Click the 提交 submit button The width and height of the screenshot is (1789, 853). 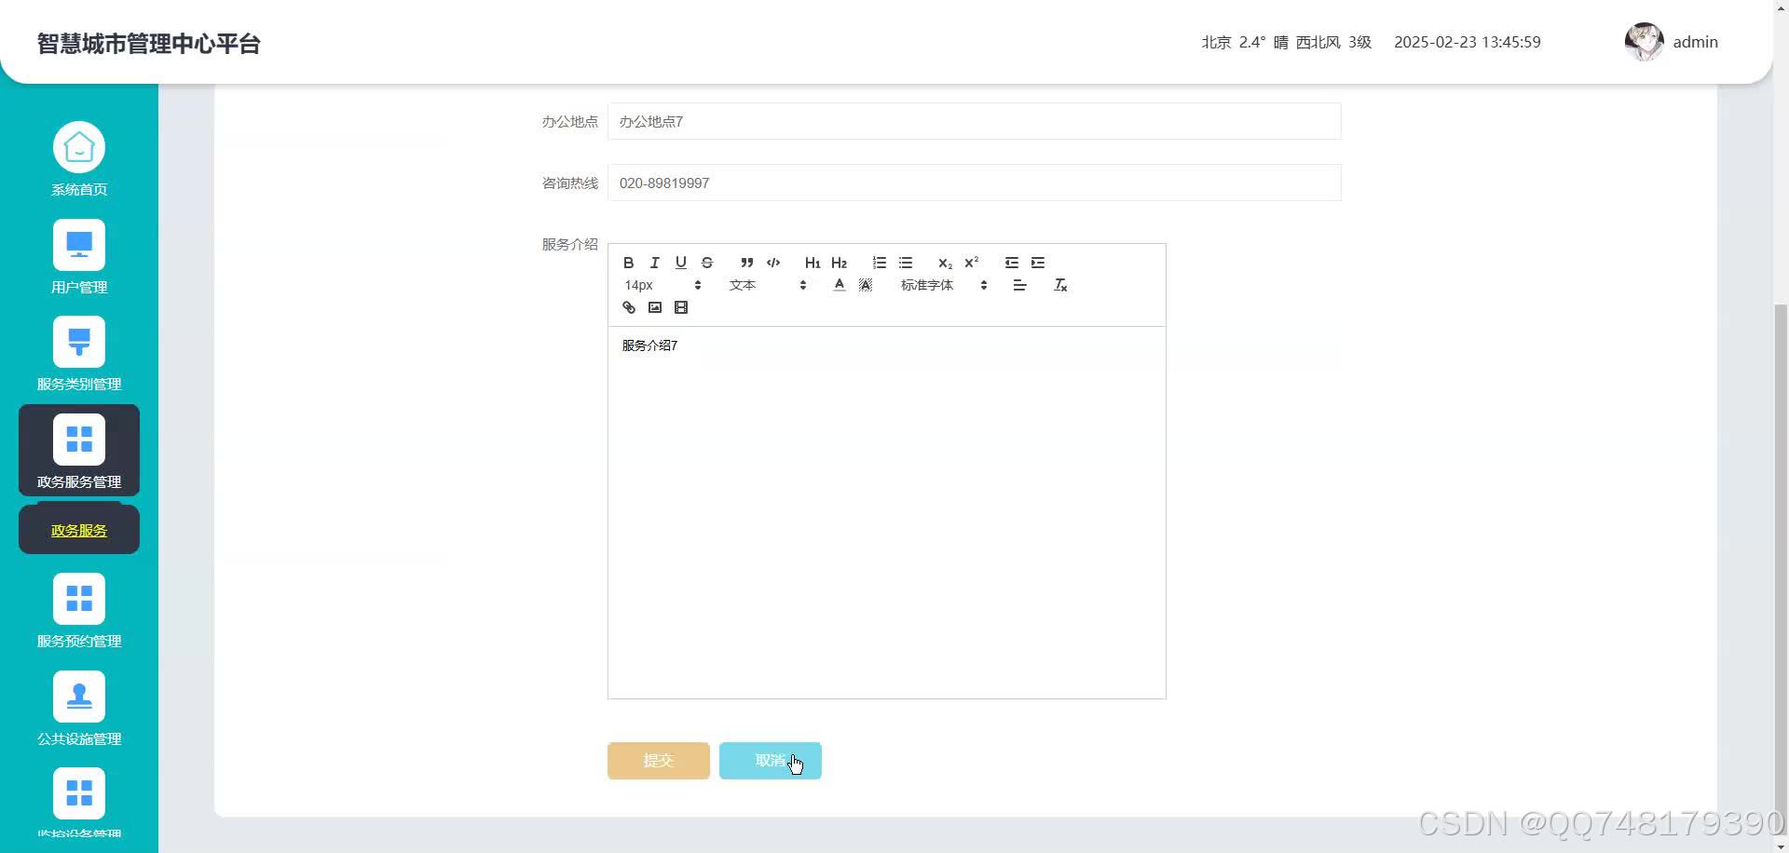pyautogui.click(x=659, y=761)
